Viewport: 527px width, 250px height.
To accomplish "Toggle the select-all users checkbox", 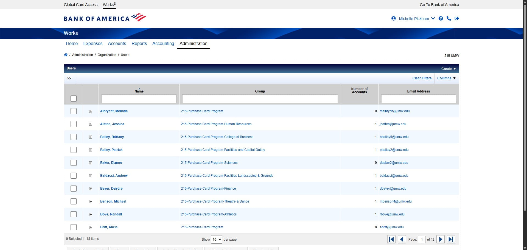I will (74, 99).
